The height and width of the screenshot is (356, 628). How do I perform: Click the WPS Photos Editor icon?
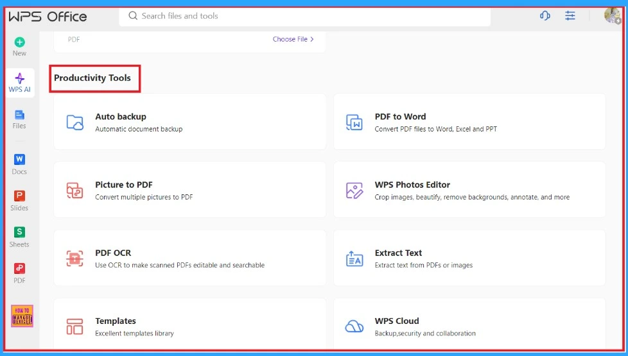tap(354, 191)
